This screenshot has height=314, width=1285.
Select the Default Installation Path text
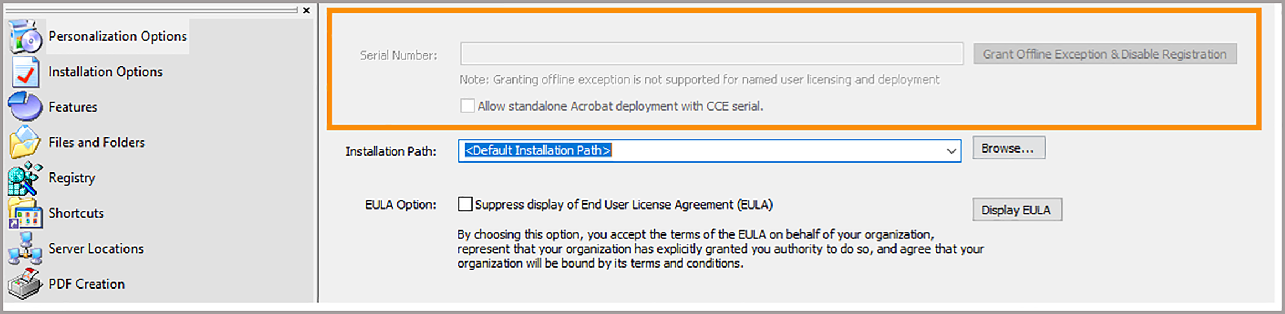537,151
